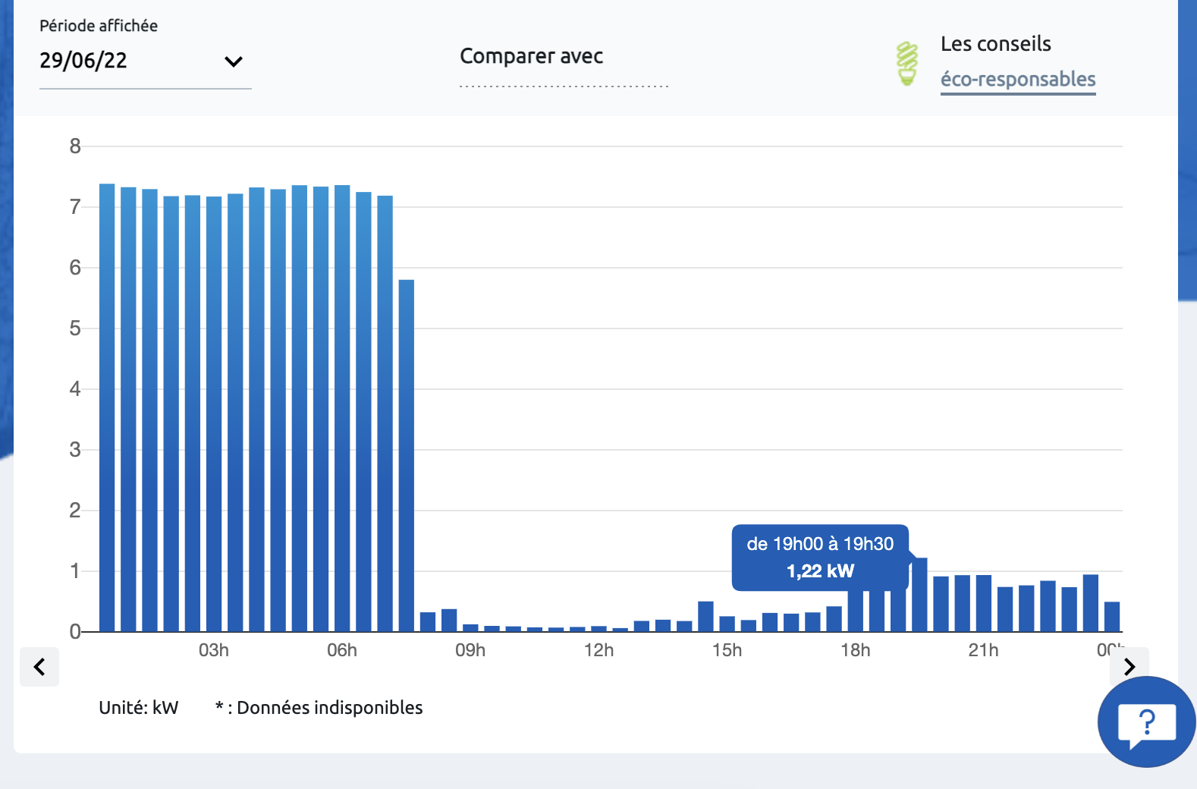Click the Unité: kW label

point(139,708)
